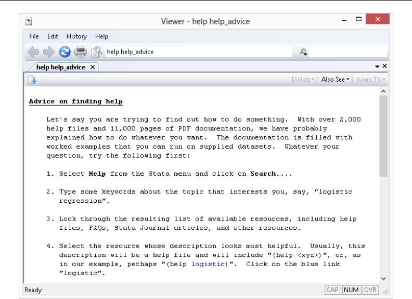The image size is (412, 299).
Task: Close the help help_advice tab
Action: click(x=93, y=67)
